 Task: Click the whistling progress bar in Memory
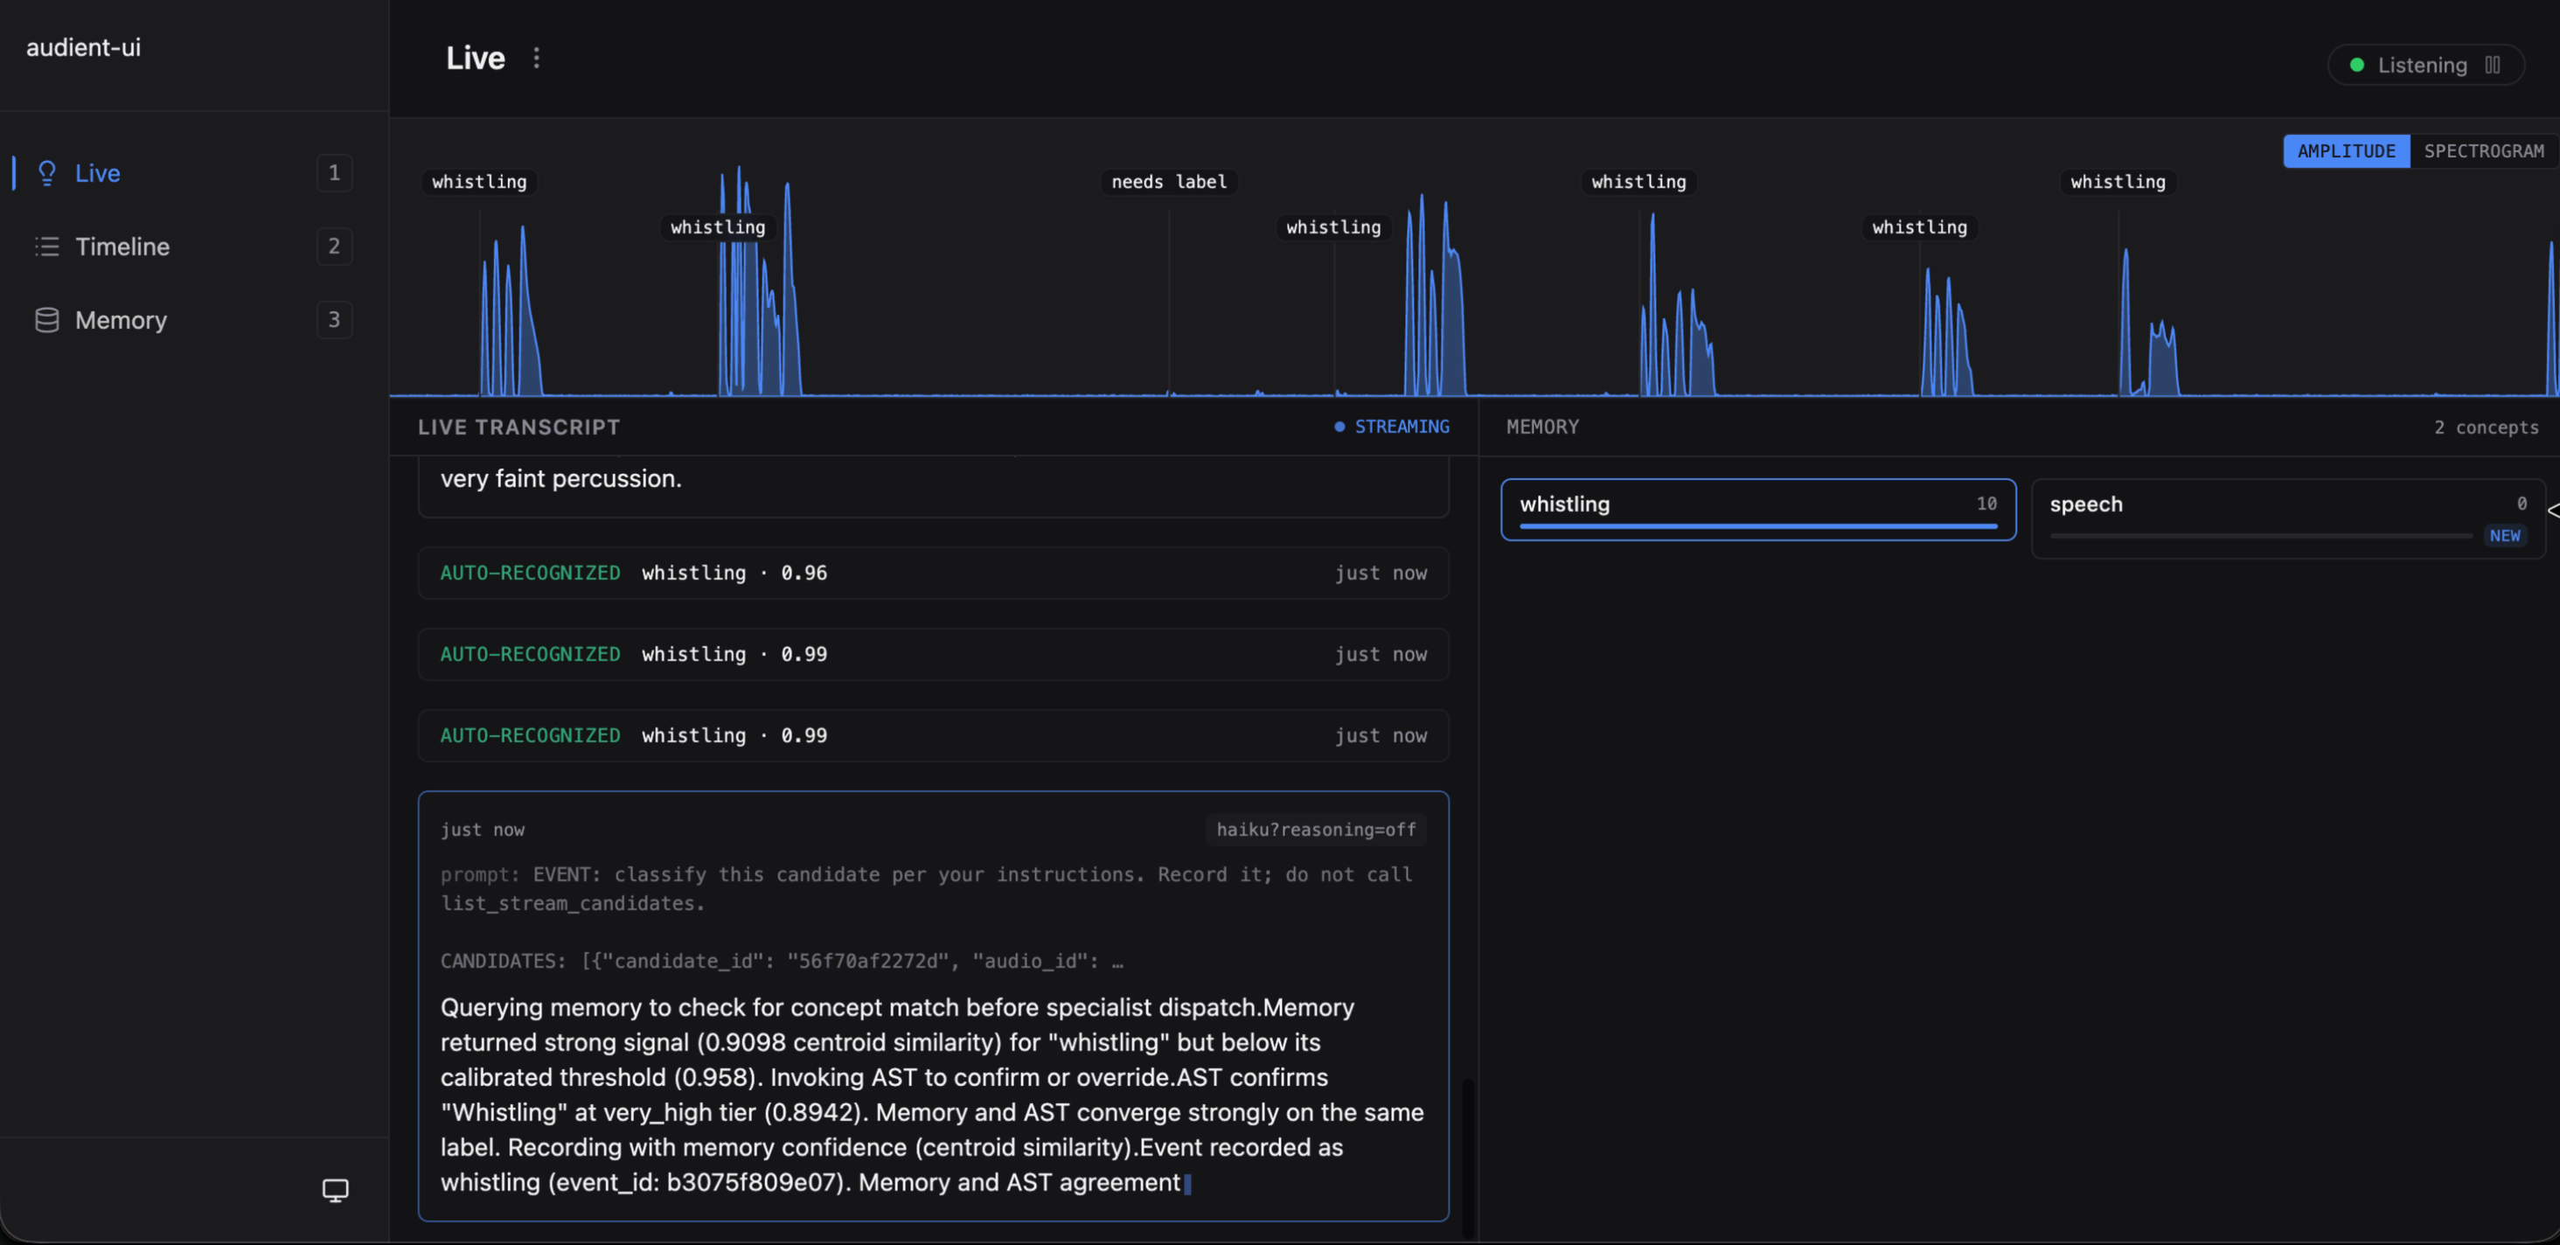coord(1758,525)
